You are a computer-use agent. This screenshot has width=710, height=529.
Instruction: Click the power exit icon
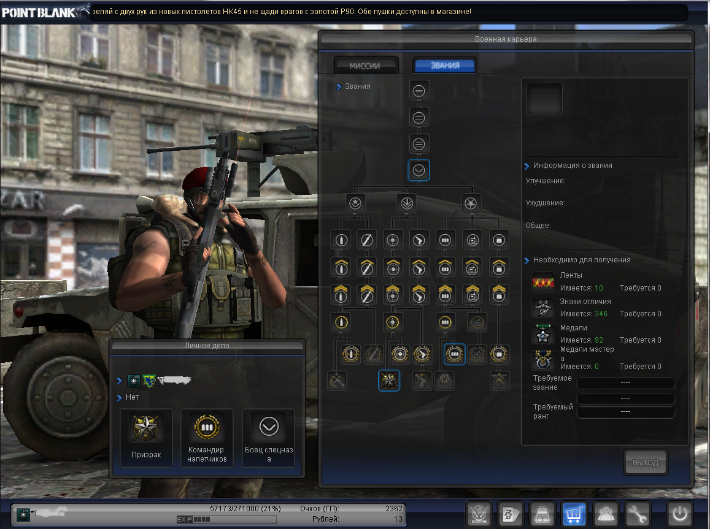(679, 514)
